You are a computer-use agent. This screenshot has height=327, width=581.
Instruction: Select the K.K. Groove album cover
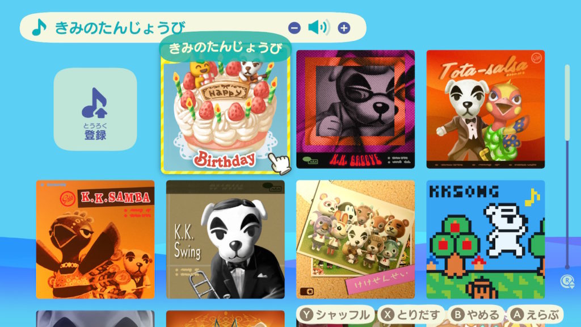(x=355, y=110)
